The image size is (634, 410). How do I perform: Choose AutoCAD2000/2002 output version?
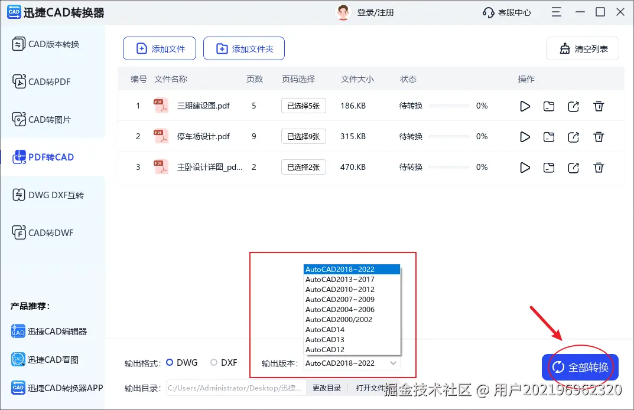[352, 320]
